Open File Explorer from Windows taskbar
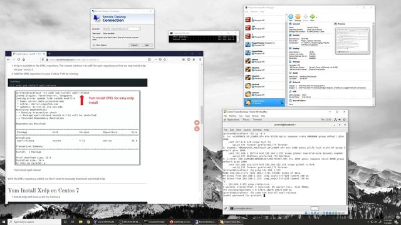This screenshot has height=225, width=401. pyautogui.click(x=81, y=222)
